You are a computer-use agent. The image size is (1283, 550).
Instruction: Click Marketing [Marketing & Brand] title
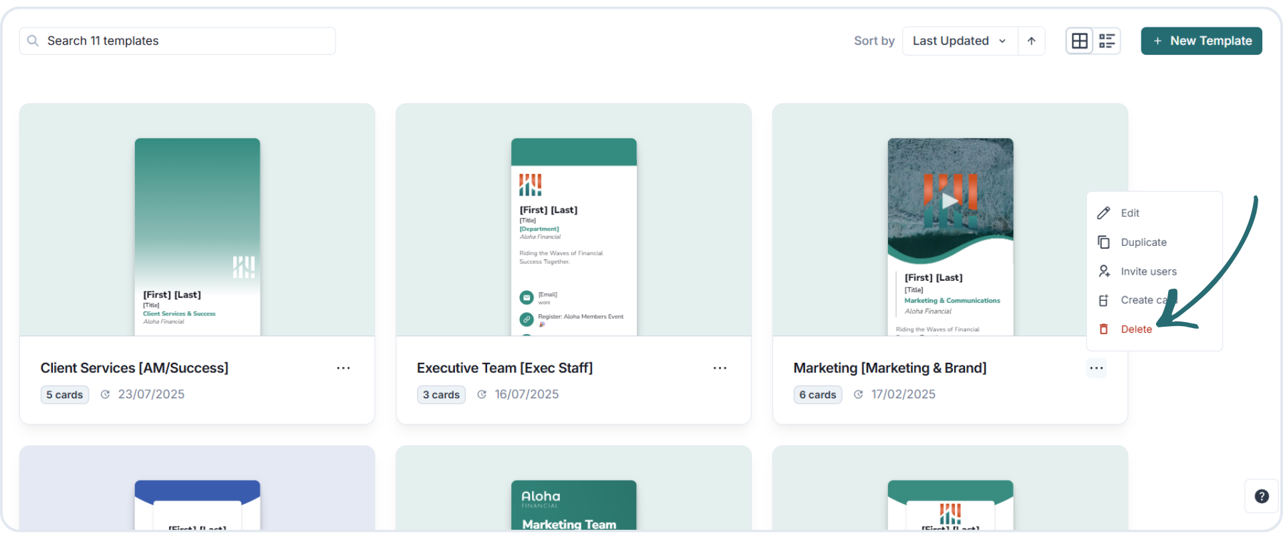pyautogui.click(x=889, y=368)
